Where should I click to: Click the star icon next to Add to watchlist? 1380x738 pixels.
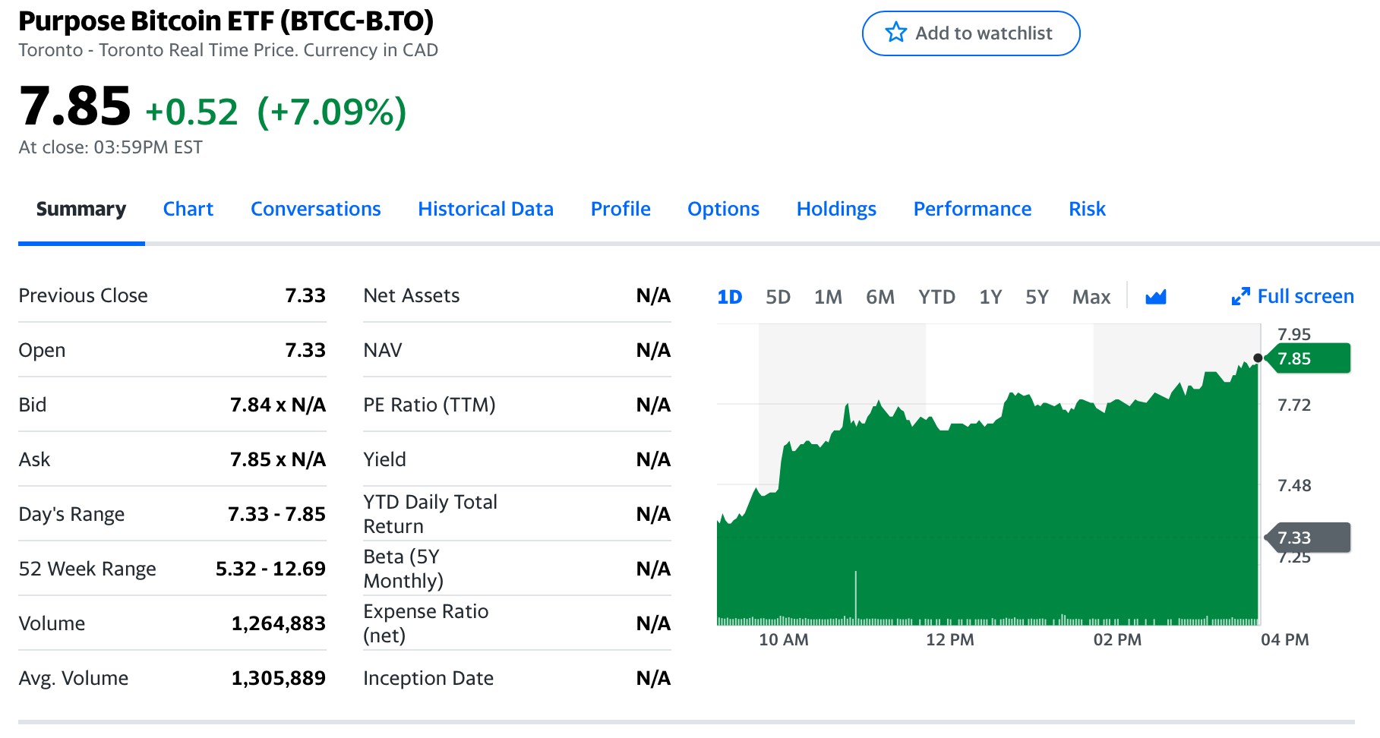pyautogui.click(x=896, y=33)
